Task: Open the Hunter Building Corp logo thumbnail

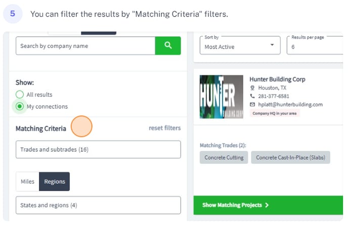Action: (x=221, y=97)
